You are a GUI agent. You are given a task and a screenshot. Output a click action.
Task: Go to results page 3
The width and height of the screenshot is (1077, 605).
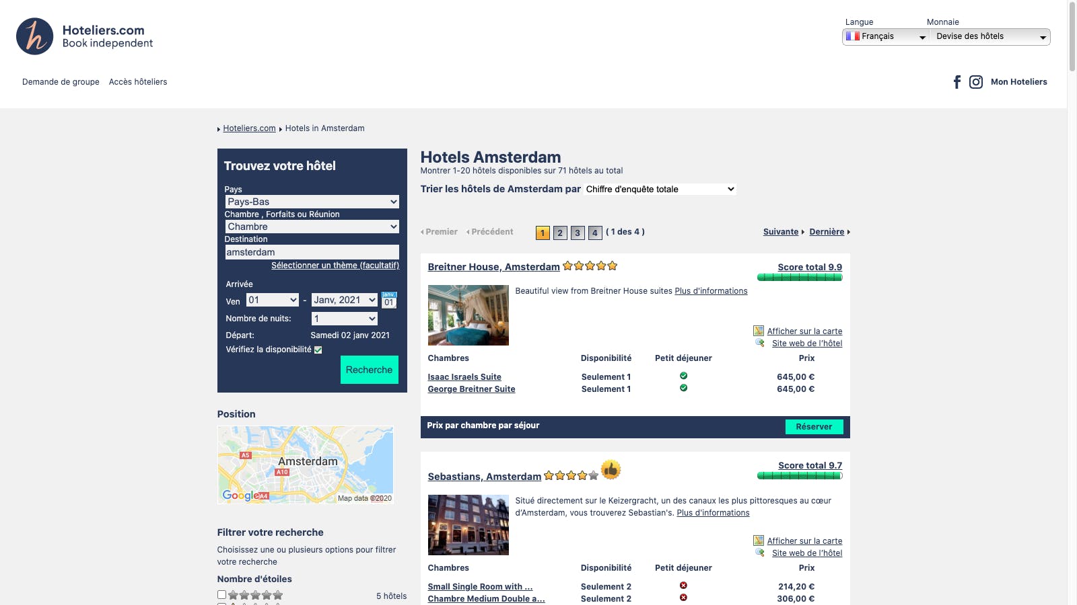pyautogui.click(x=578, y=233)
